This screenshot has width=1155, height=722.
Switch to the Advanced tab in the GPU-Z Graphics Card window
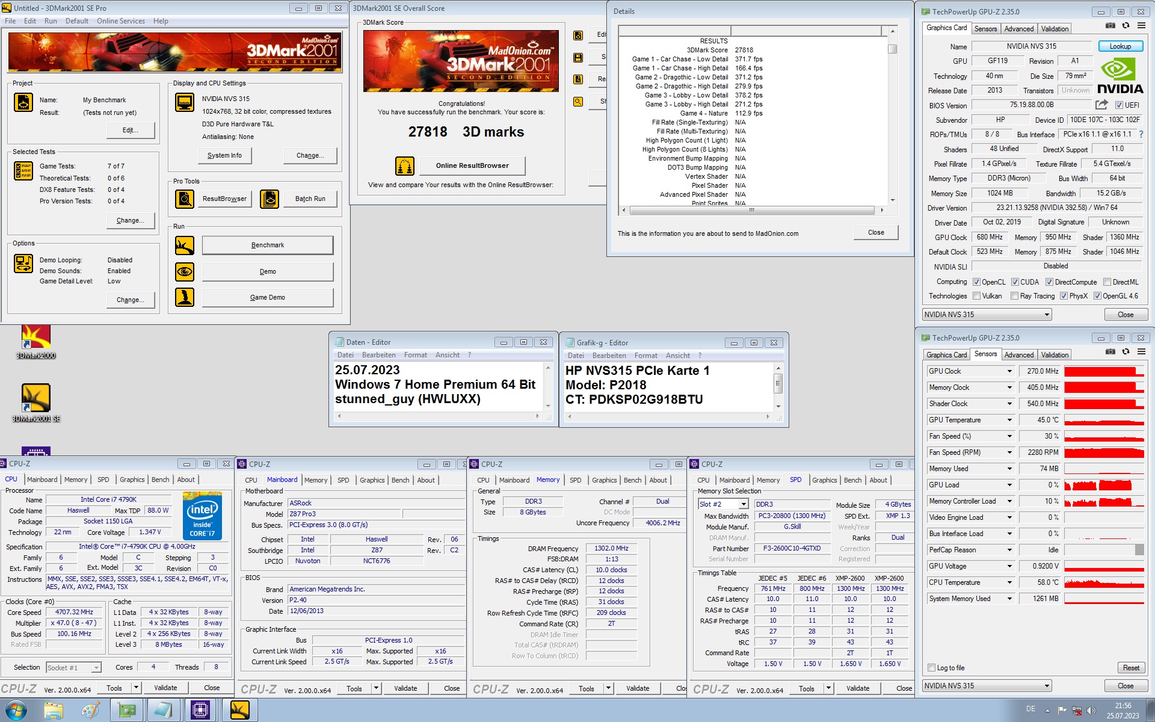[x=1019, y=29]
